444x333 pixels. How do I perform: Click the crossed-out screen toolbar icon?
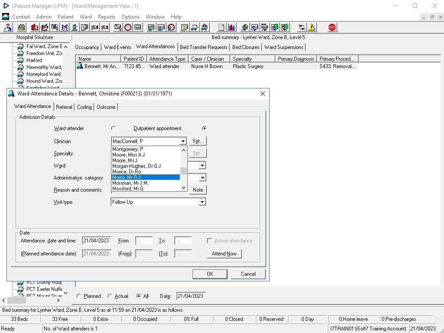coord(118,27)
